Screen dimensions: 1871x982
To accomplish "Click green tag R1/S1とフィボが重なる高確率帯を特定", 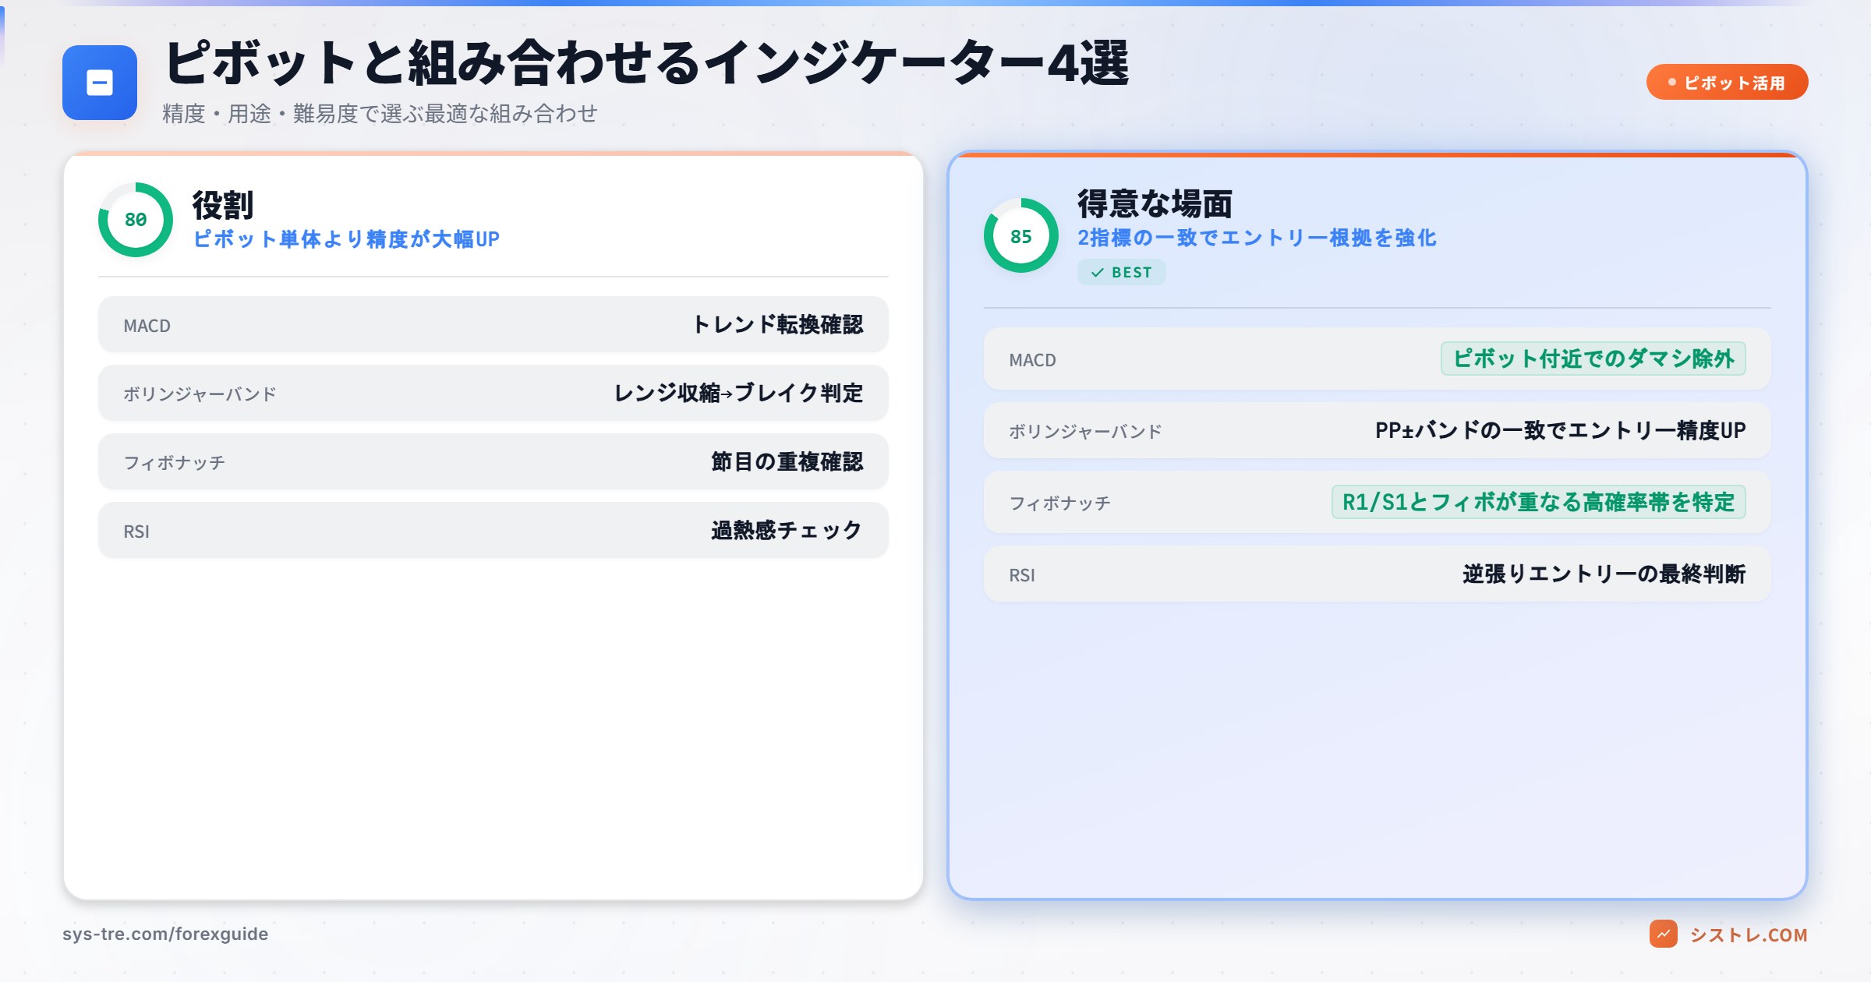I will coord(1539,502).
